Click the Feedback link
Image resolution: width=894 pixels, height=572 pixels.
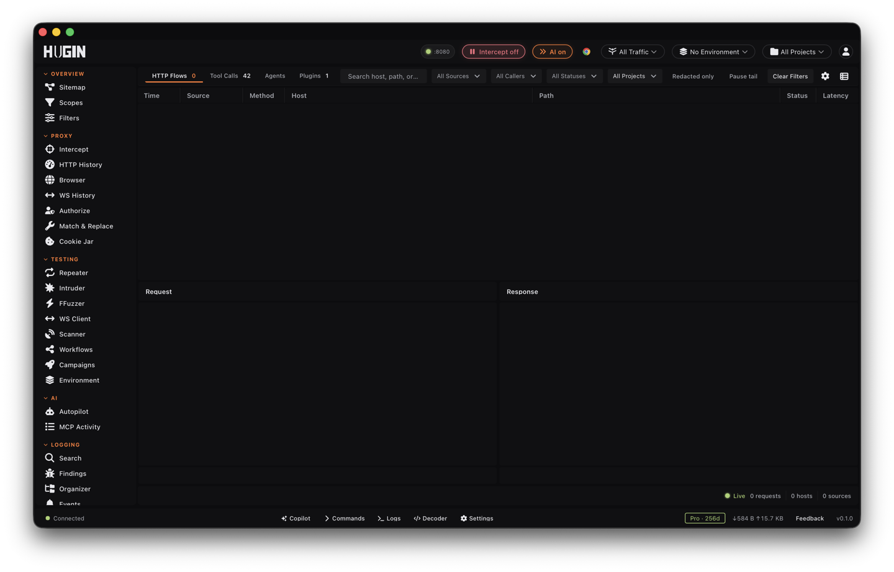coord(810,519)
